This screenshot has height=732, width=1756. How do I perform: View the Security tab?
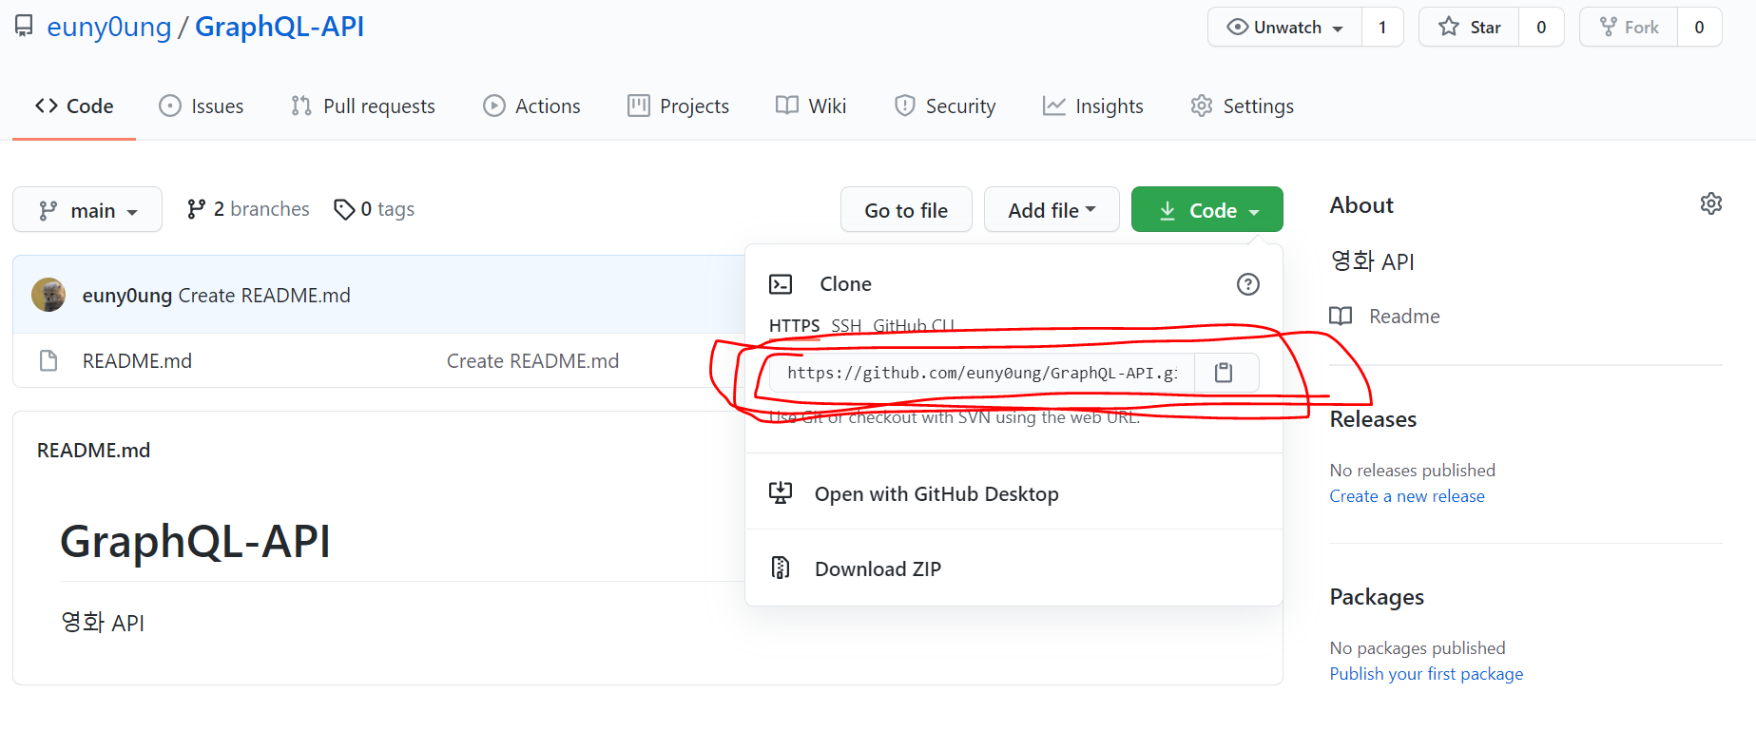[945, 106]
